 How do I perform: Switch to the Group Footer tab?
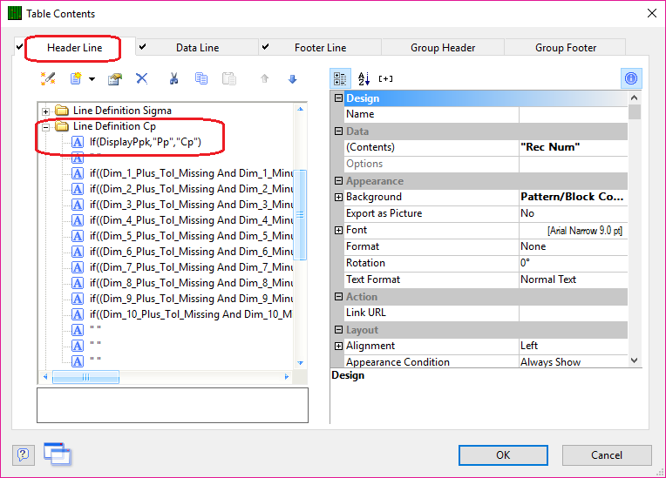[x=566, y=48]
